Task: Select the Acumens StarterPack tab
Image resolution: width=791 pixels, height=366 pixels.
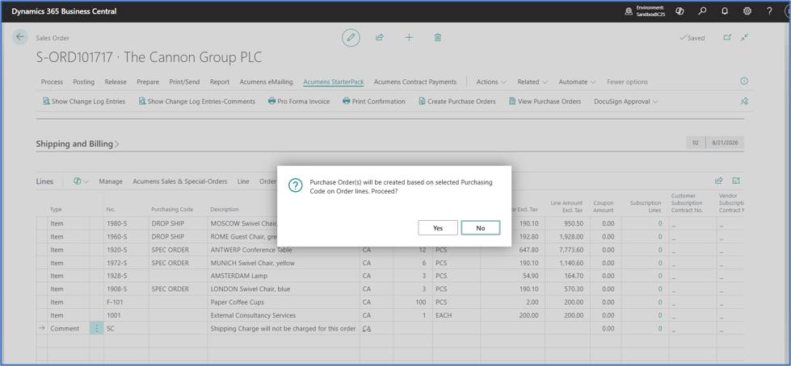Action: pyautogui.click(x=334, y=81)
